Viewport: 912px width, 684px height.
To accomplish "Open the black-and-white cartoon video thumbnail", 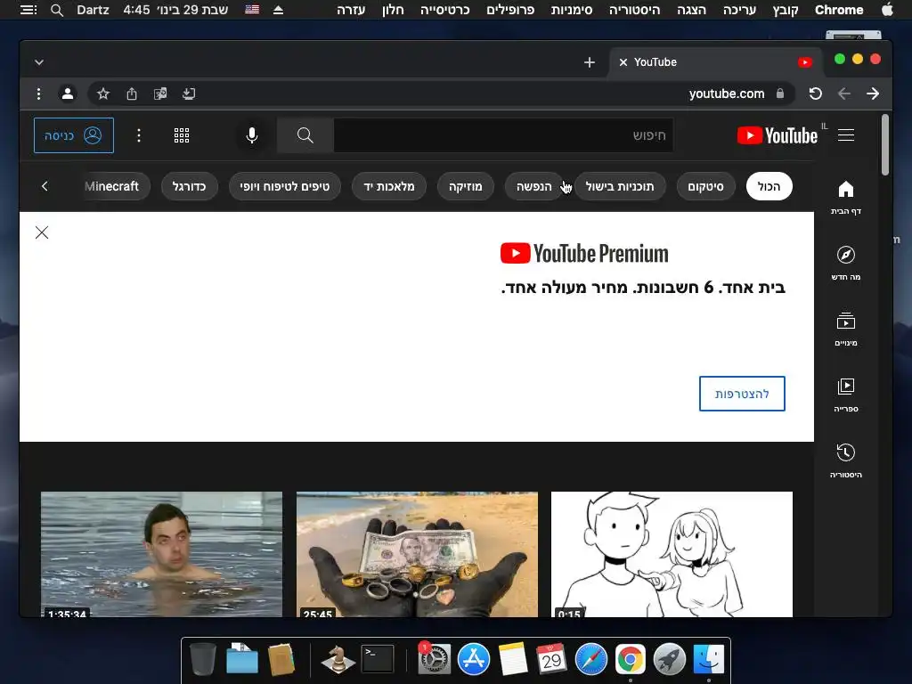I will [672, 554].
